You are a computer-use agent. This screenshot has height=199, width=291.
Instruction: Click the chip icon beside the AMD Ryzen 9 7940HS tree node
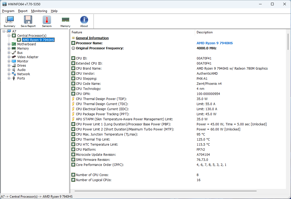(19, 40)
